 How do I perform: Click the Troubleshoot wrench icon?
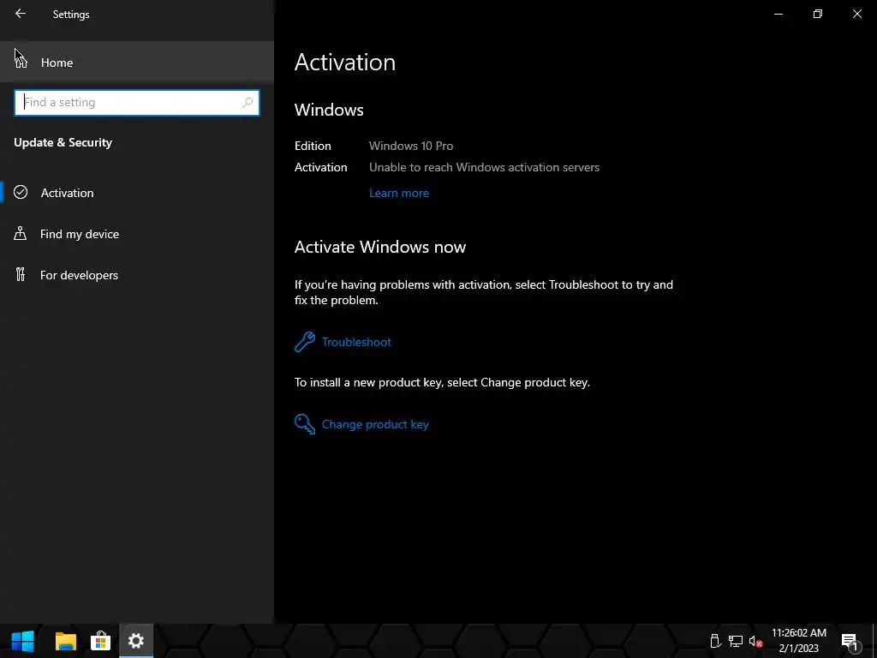point(305,342)
